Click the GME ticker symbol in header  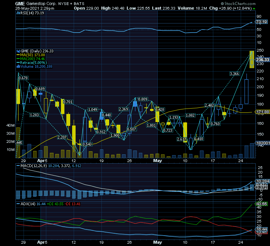[20, 3]
